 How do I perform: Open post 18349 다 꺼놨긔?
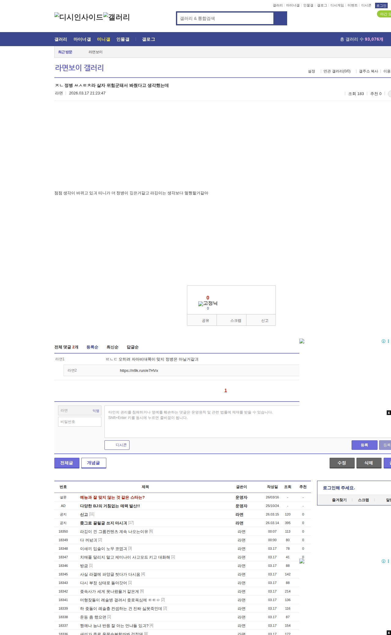(89, 540)
